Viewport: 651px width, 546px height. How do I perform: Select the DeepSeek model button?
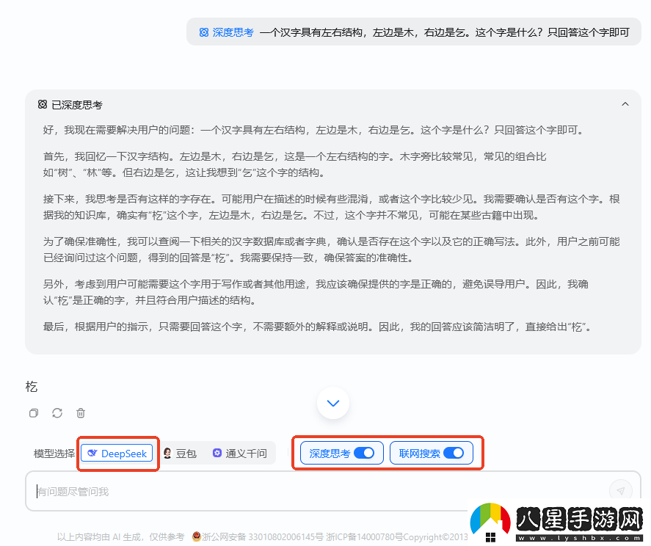tap(117, 453)
